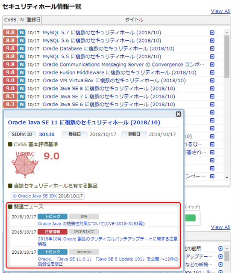Open Oracle Java SE 8 title link
The height and width of the screenshot is (273, 235).
click(109, 88)
